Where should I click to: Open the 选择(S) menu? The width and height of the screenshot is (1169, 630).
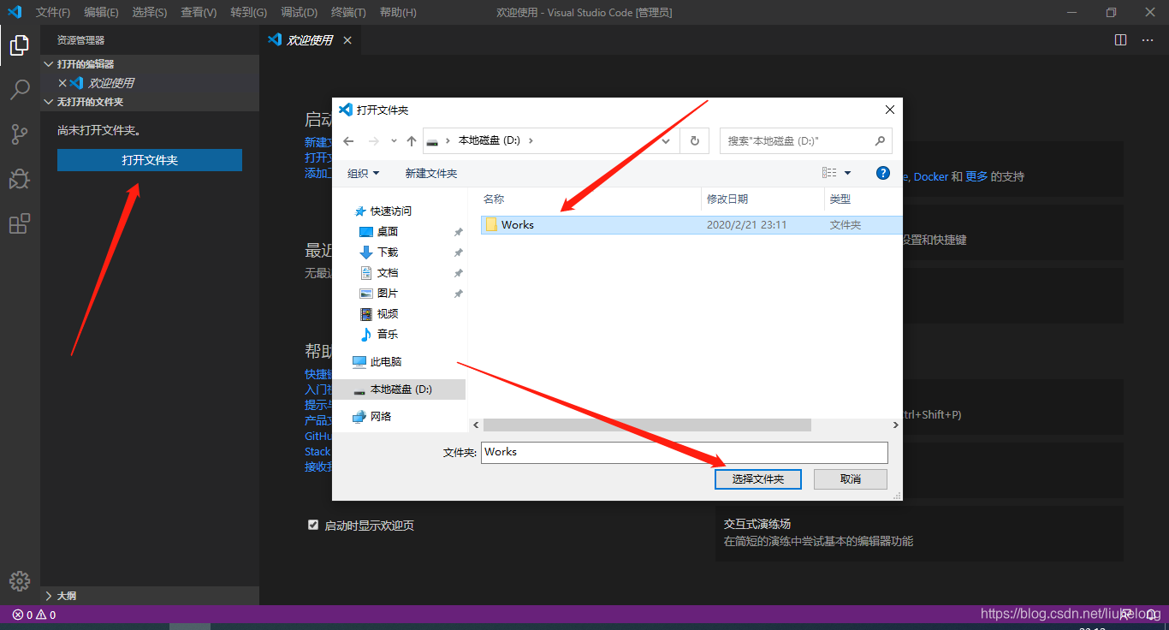coord(150,13)
